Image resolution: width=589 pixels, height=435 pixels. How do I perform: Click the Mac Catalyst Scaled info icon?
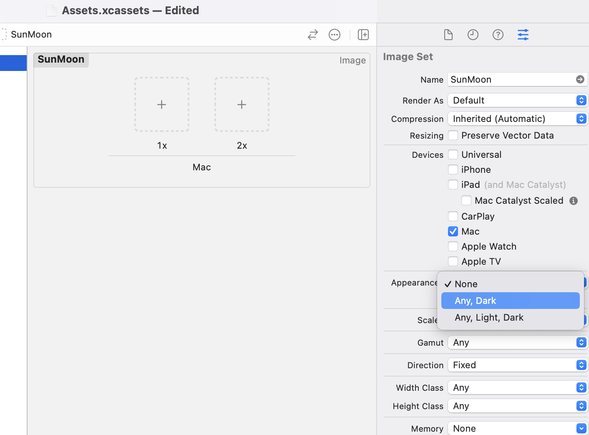click(x=574, y=201)
